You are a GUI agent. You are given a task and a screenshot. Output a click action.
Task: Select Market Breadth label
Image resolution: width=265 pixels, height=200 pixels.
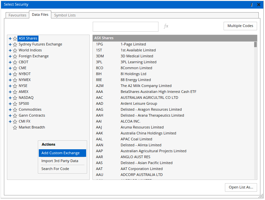[32, 128]
